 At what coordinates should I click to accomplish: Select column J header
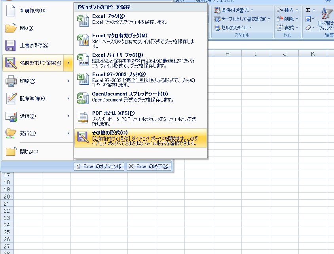click(285, 54)
